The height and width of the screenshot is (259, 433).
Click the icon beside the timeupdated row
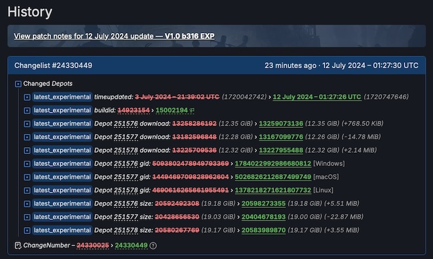pos(27,97)
